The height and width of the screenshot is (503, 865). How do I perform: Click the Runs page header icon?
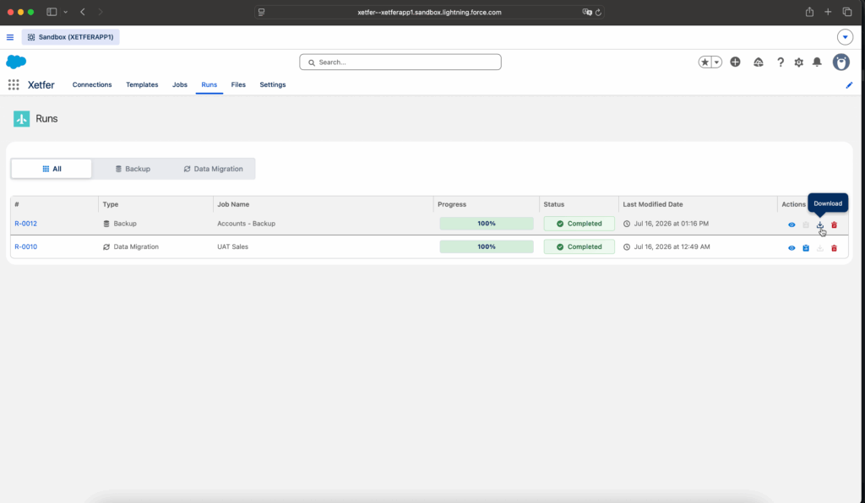pyautogui.click(x=21, y=118)
